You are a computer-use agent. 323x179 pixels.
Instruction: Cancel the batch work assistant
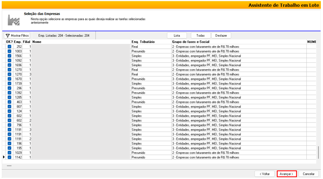click(308, 174)
